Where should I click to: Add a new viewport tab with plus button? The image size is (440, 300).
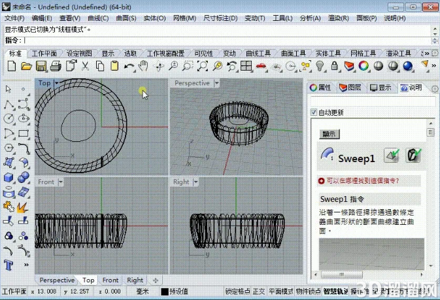pos(156,280)
